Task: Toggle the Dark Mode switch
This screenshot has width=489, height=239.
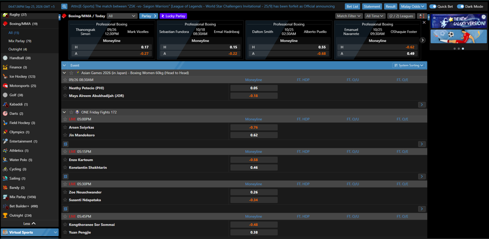Action: pos(460,6)
